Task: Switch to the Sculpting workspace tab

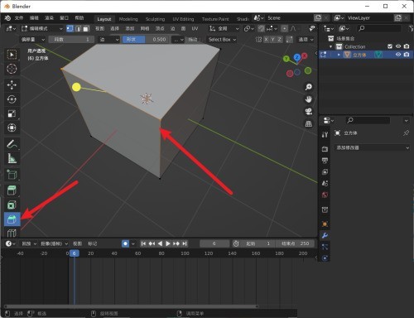Action: [x=155, y=19]
